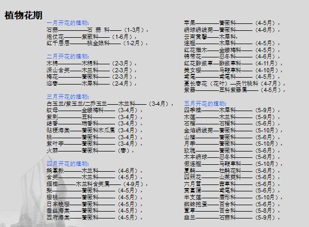The image size is (309, 227).
Task: Select the heading 二月开花的植物
Action: coord(68,56)
